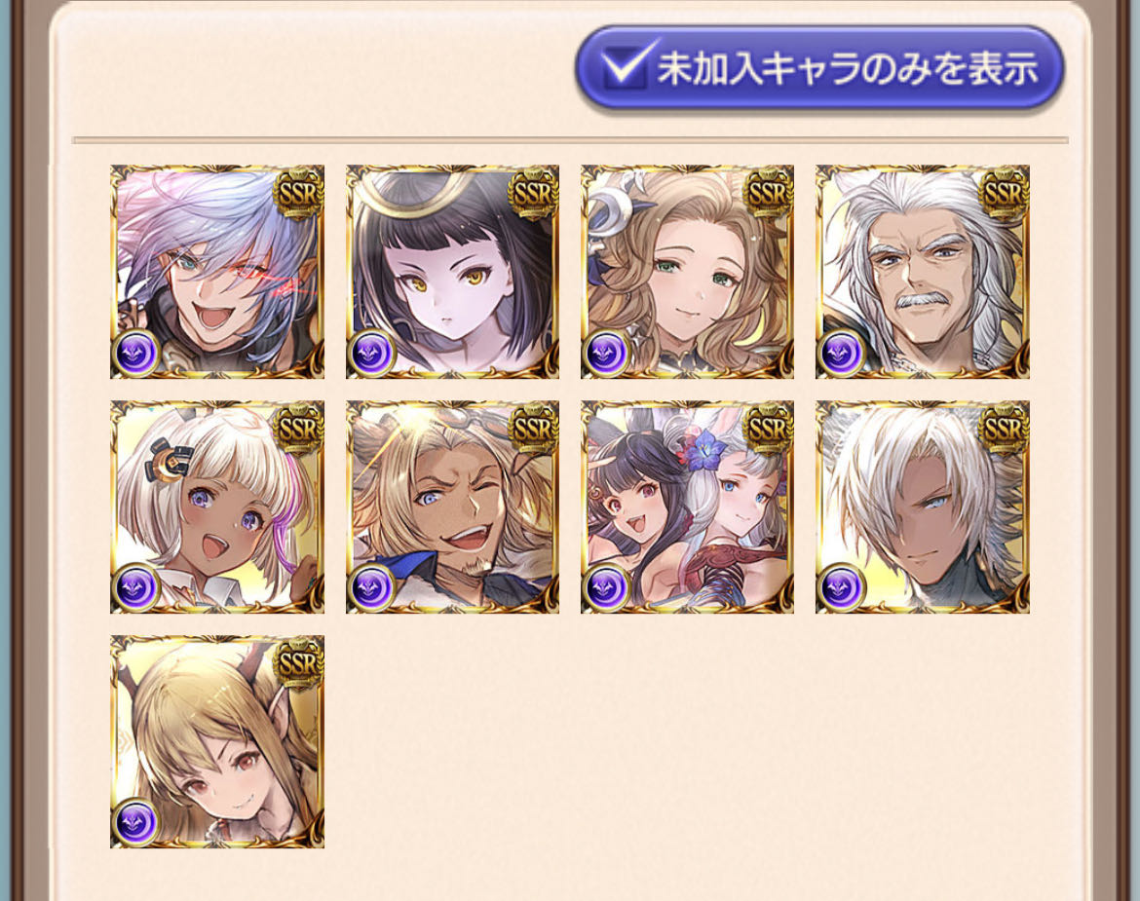The width and height of the screenshot is (1140, 901).
Task: Click dark element icon on winking bearded man
Action: click(x=371, y=587)
